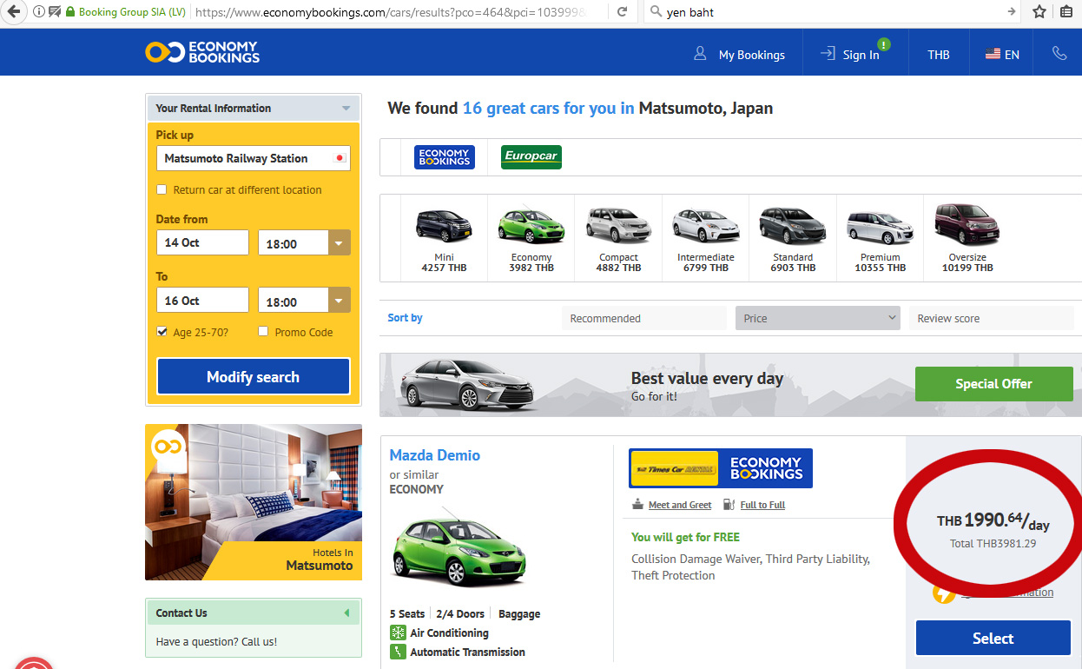Click the Japan flag in pick-up field
The height and width of the screenshot is (669, 1082).
tap(340, 158)
